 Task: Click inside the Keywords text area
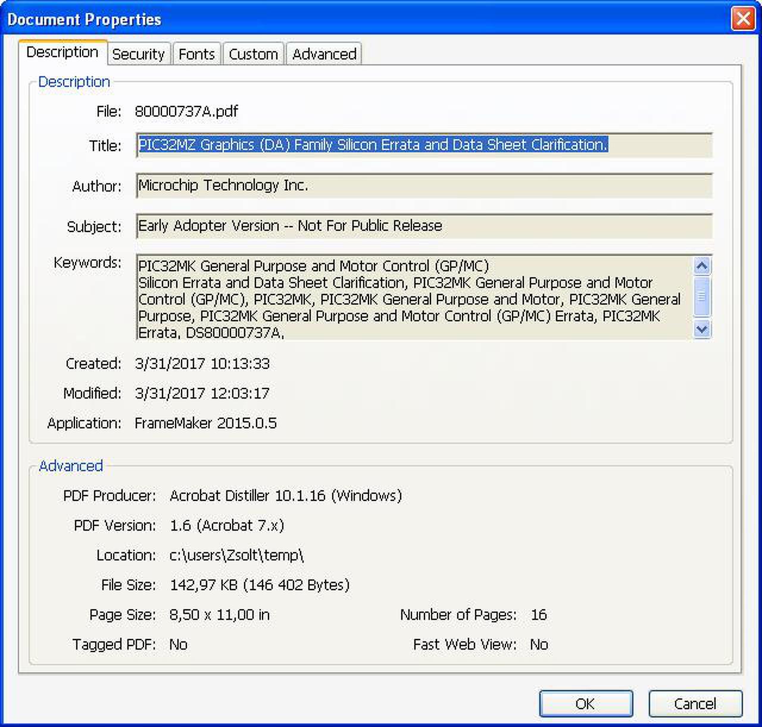pyautogui.click(x=414, y=298)
